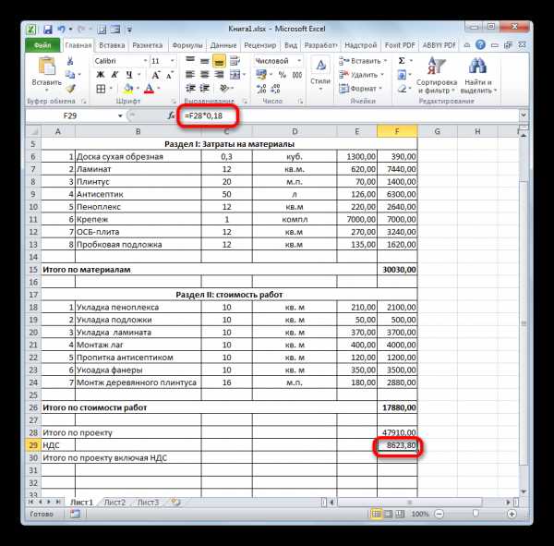Image resolution: width=554 pixels, height=546 pixels.
Task: Click text orientation icon
Action: click(x=223, y=89)
